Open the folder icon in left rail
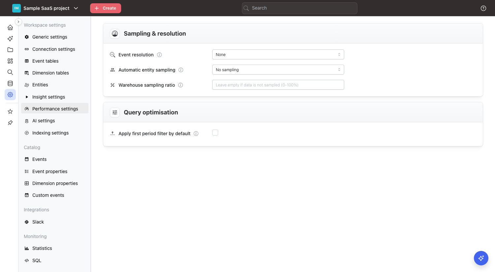 point(10,50)
